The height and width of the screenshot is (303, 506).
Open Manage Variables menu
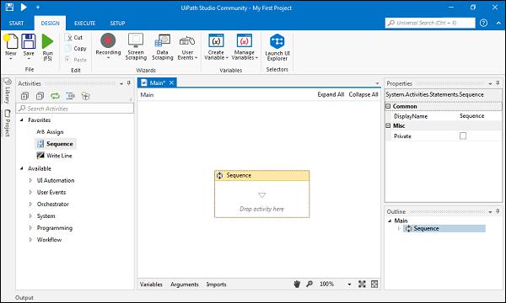coord(245,46)
